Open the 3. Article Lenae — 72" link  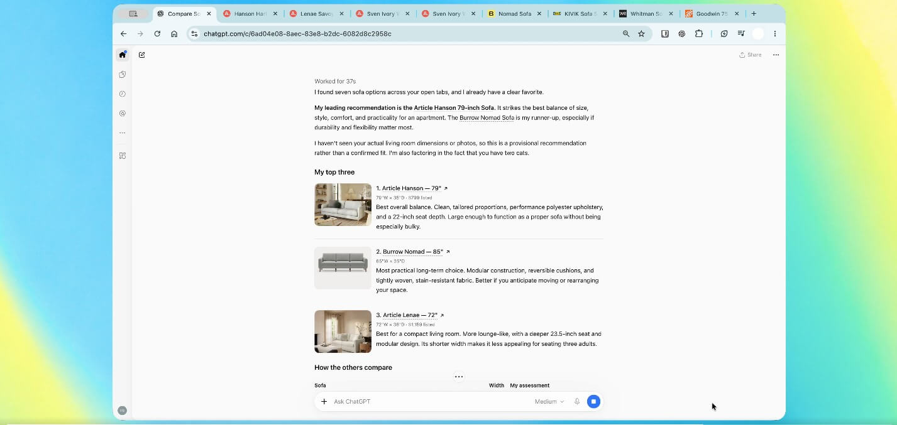pyautogui.click(x=410, y=315)
